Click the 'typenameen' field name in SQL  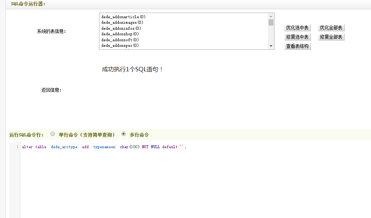click(x=104, y=147)
